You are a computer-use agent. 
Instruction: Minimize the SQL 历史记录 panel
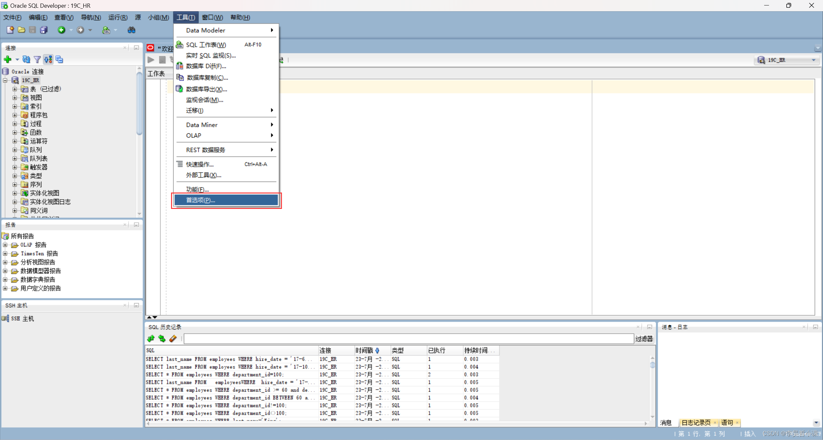click(650, 327)
